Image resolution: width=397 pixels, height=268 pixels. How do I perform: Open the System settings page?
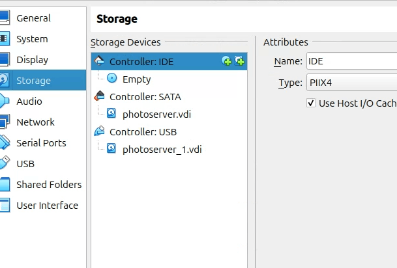pos(32,39)
